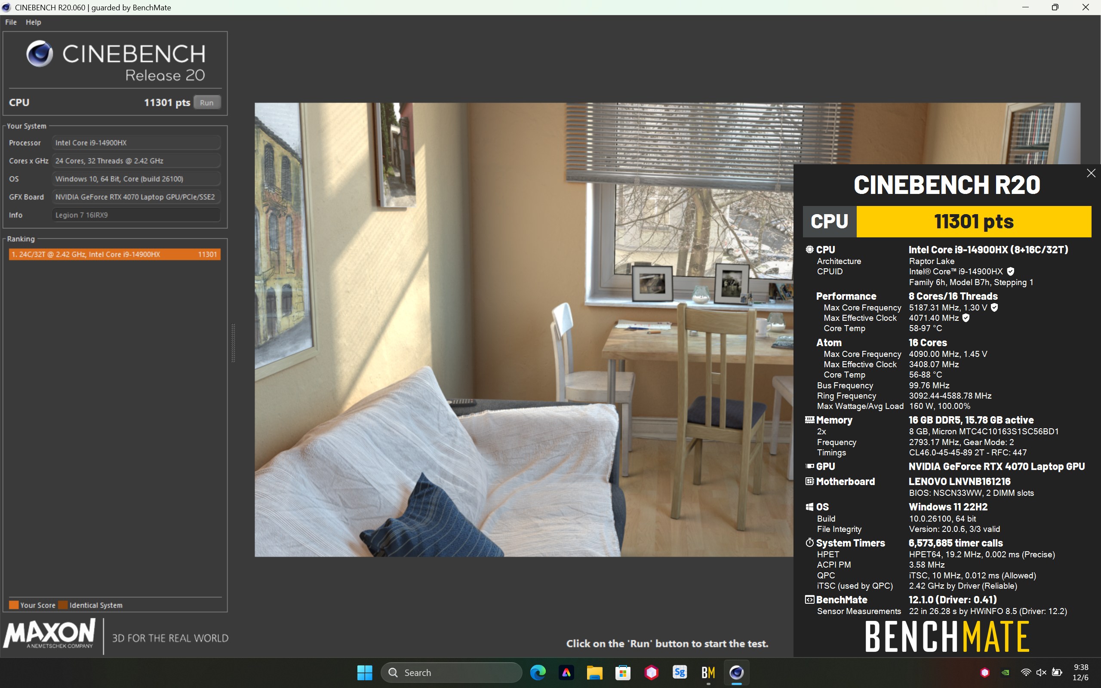Screen dimensions: 1101x688
Task: Click the OS Windows icon in BenchMate panel
Action: (809, 507)
